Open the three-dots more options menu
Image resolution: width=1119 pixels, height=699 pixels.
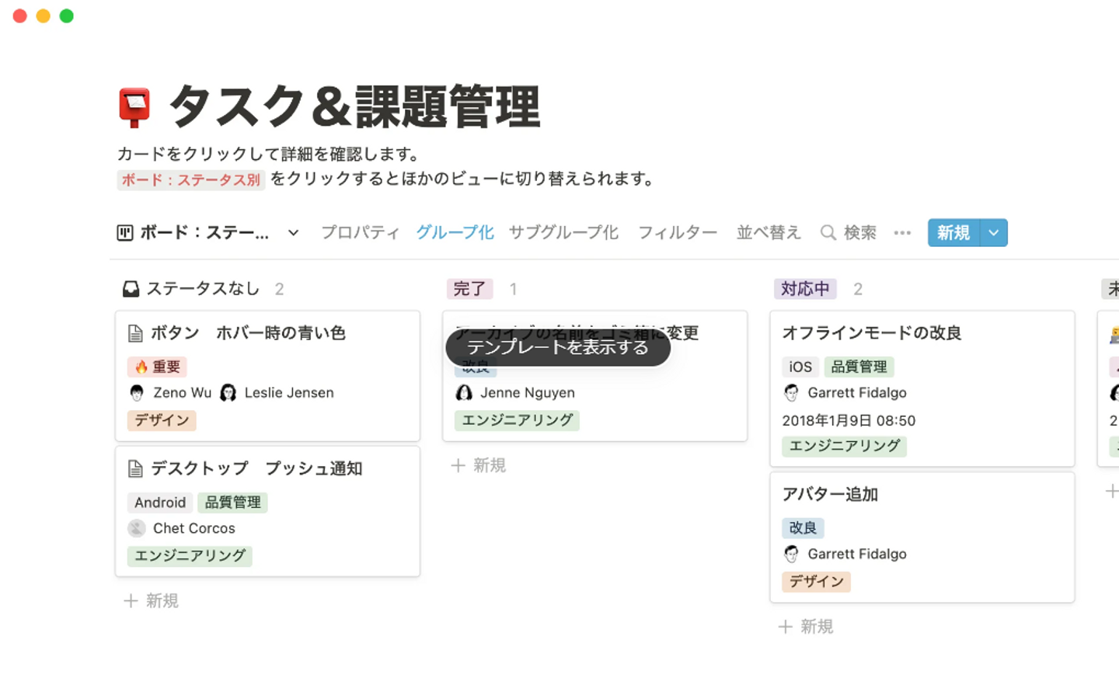[x=902, y=233]
